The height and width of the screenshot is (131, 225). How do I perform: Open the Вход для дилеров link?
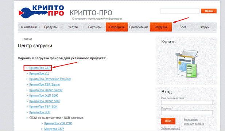point(194,124)
